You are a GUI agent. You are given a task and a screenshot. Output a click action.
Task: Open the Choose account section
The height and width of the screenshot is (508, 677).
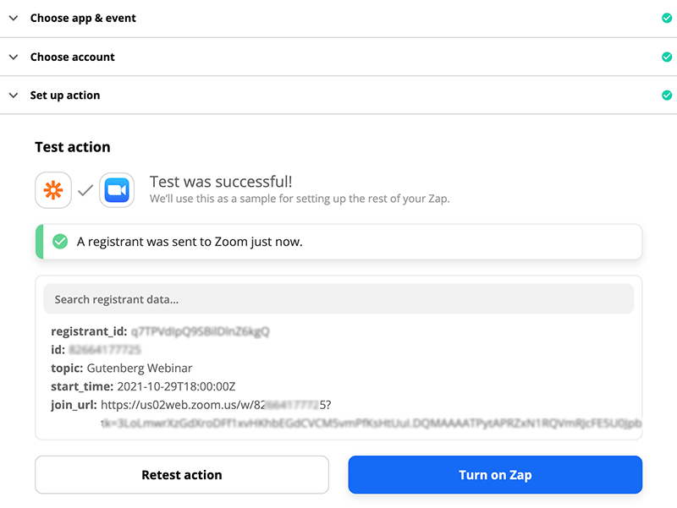click(x=73, y=57)
